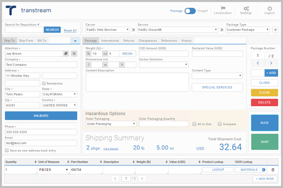Open the State dropdown CALIFORNIA
Viewport: 283px width, 188px height.
(x=59, y=94)
